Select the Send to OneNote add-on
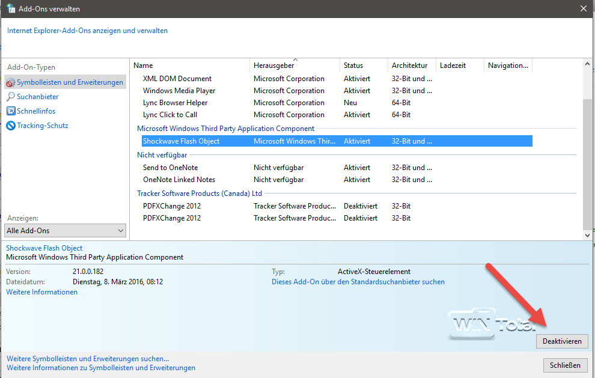Image resolution: width=595 pixels, height=378 pixels. tap(170, 168)
